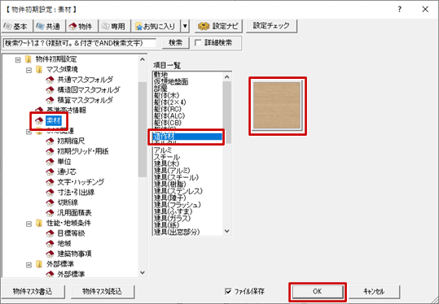Click the 切断線 tree icon
The image size is (439, 304).
pyautogui.click(x=50, y=202)
